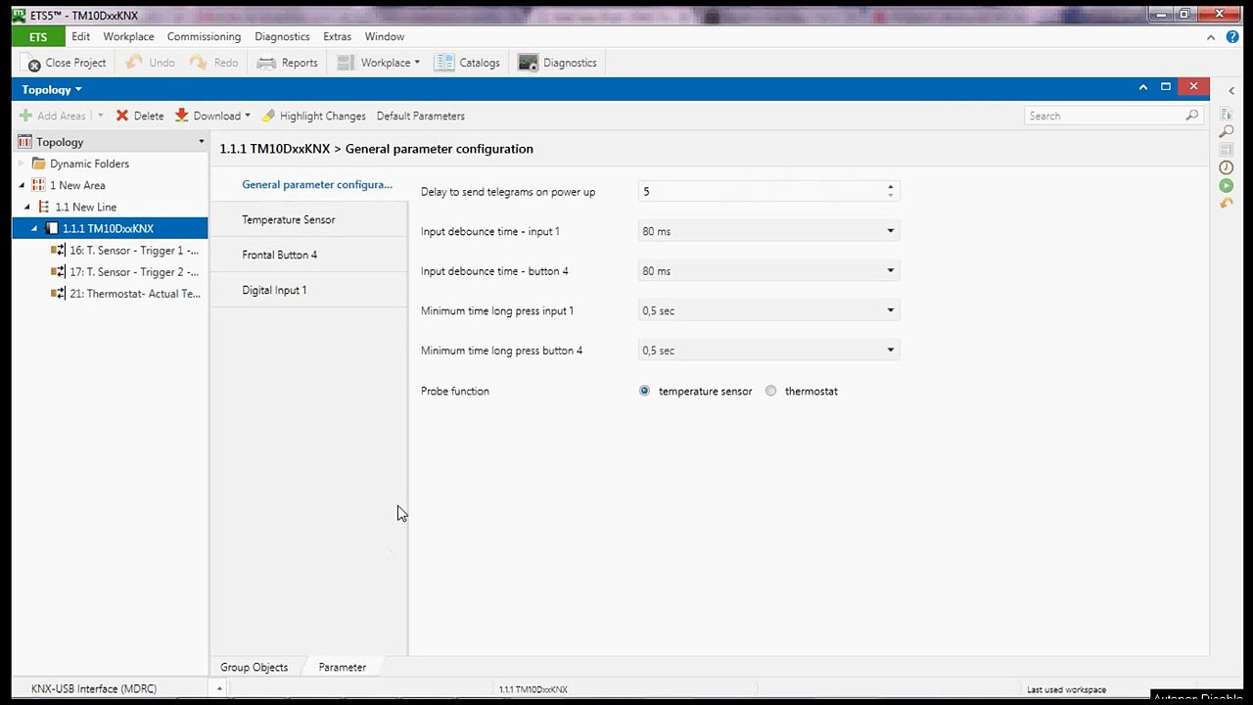The width and height of the screenshot is (1253, 705).
Task: Click the Reports toolbar icon
Action: pos(266,63)
